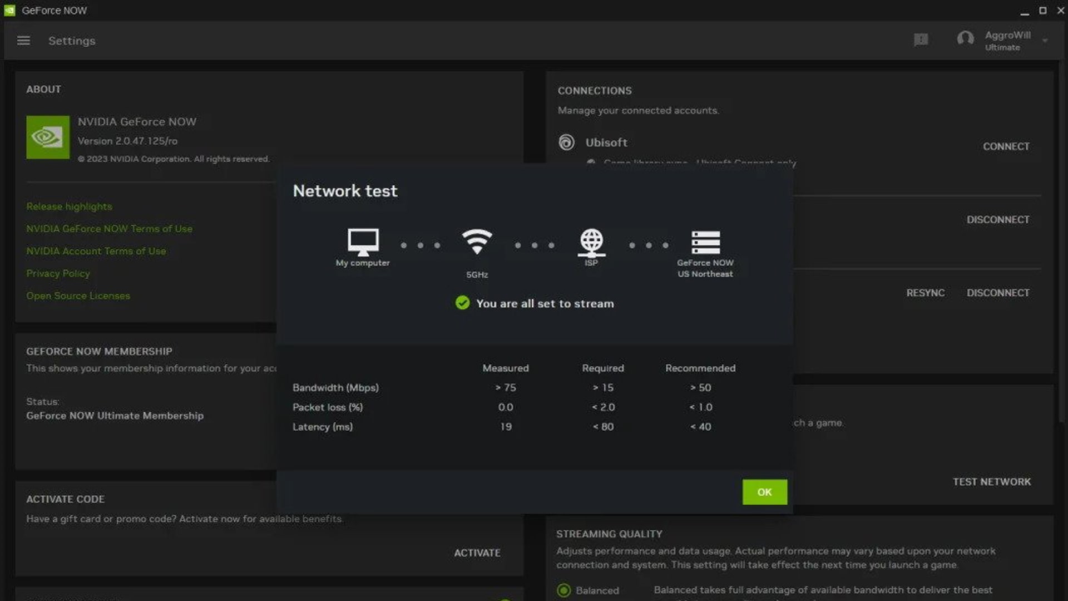Open the Privacy Policy link
Screen dimensions: 1068x601
58,273
